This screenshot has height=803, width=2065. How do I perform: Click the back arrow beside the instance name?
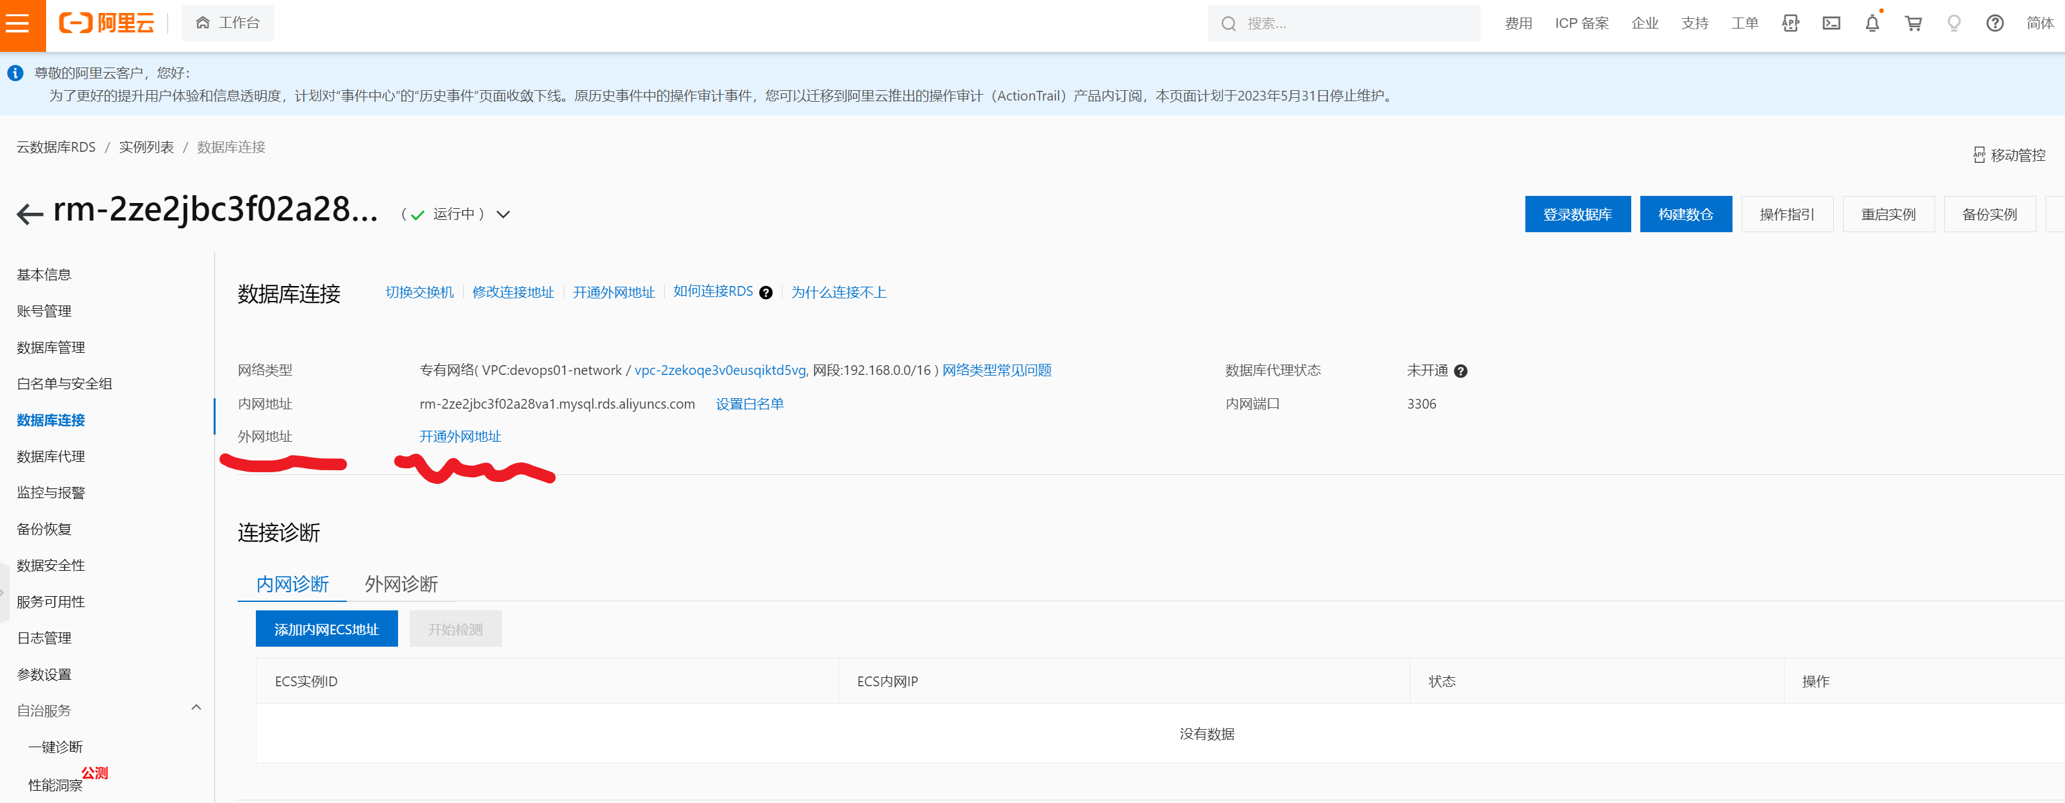[x=30, y=214]
